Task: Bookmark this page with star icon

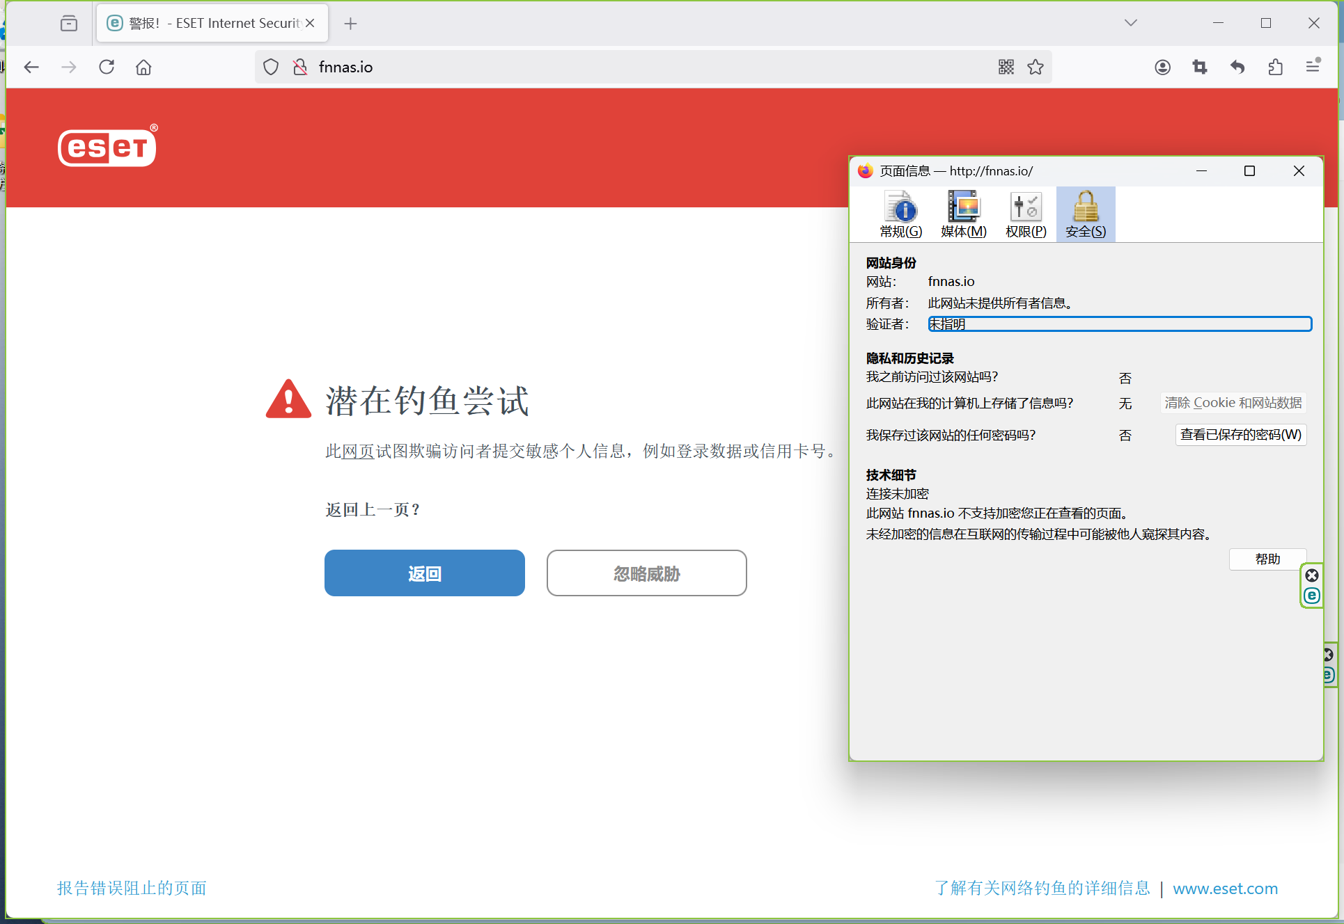Action: pos(1036,67)
